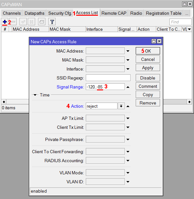Switch to the Channels tab
Image resolution: width=194 pixels, height=199 pixels.
pos(12,13)
